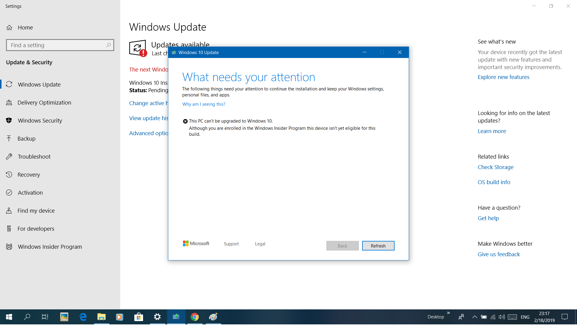Open Microsoft Store from taskbar
This screenshot has width=577, height=334.
pyautogui.click(x=139, y=317)
